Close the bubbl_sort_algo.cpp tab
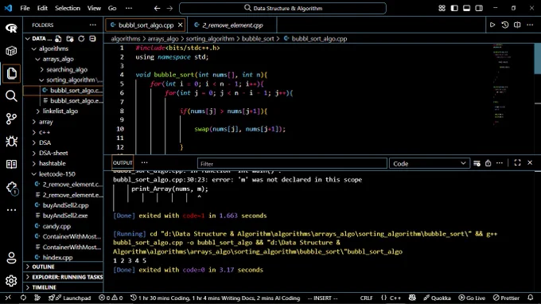This screenshot has width=541, height=304. pos(180,25)
